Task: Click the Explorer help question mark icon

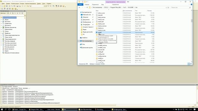Action: click(x=192, y=5)
